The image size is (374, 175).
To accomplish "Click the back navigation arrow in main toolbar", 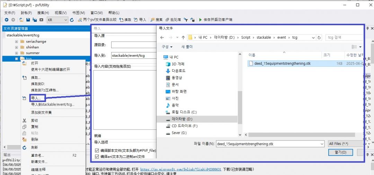I will coord(7,20).
